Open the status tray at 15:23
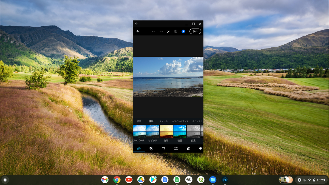This screenshot has height=185, width=329. pos(311,180)
